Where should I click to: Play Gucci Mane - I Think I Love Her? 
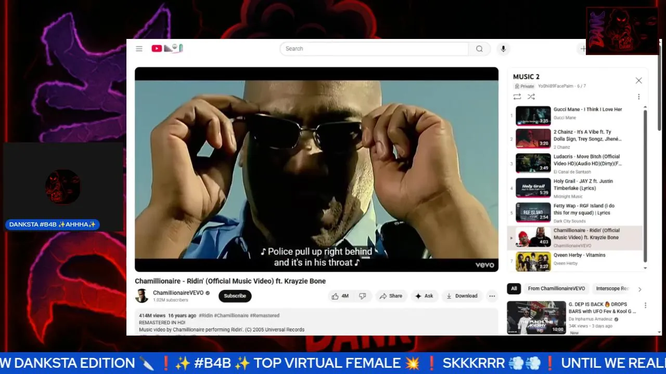pyautogui.click(x=575, y=115)
